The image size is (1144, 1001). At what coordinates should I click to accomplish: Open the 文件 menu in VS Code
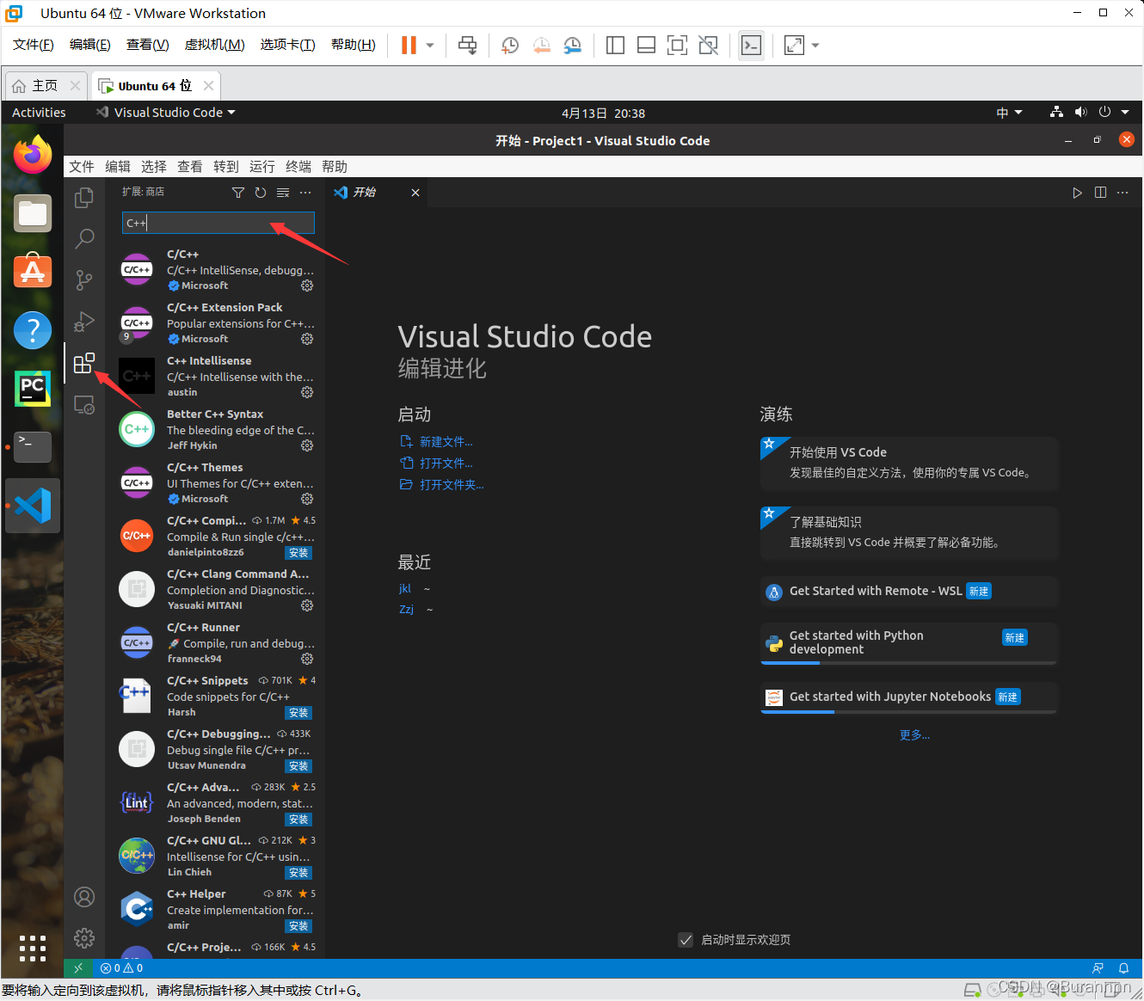click(x=82, y=167)
